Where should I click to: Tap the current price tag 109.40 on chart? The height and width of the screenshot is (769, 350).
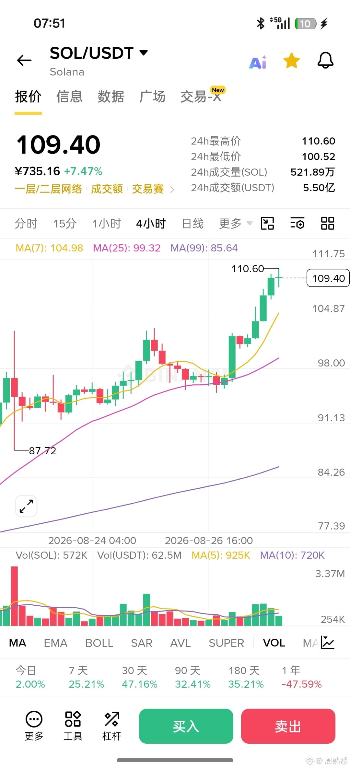[328, 278]
